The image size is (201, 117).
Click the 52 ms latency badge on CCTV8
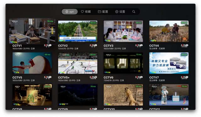47,86
